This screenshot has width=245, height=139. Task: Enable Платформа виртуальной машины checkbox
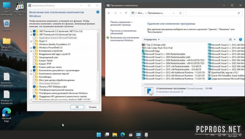(34, 90)
